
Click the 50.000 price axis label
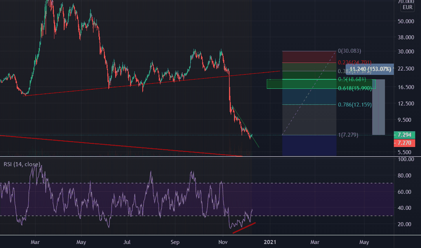[x=406, y=21]
